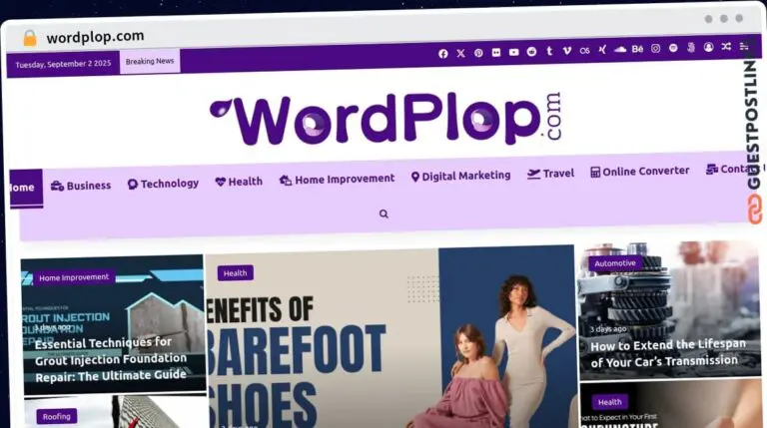Click the Breaking News label
767x428 pixels.
(150, 62)
